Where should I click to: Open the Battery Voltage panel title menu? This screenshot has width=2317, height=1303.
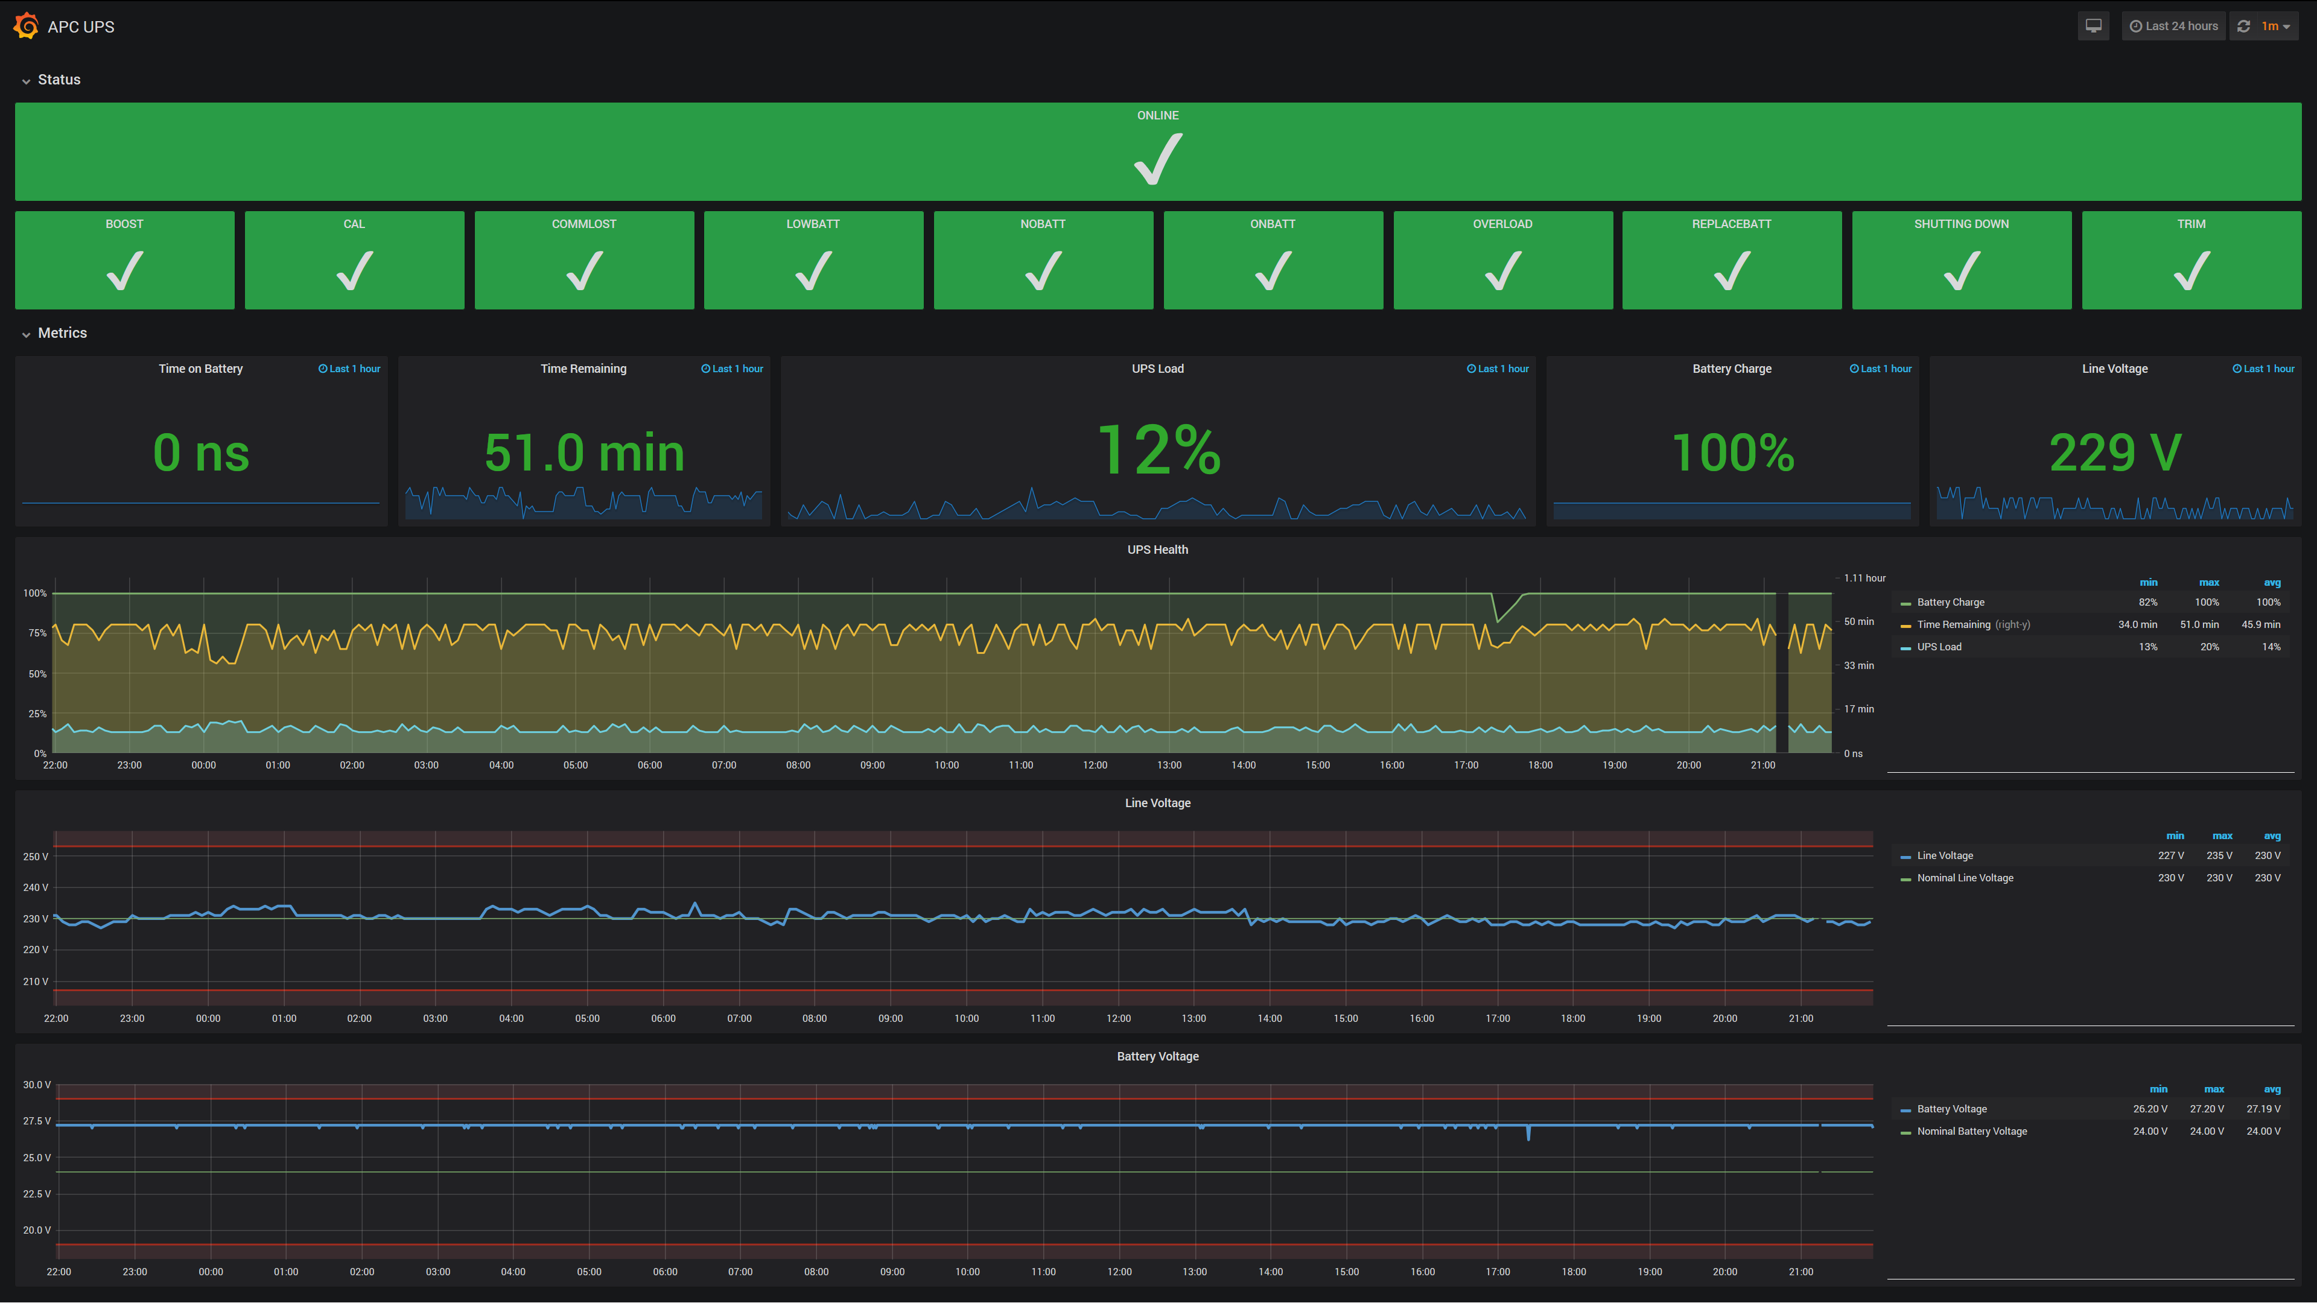[x=1157, y=1057]
